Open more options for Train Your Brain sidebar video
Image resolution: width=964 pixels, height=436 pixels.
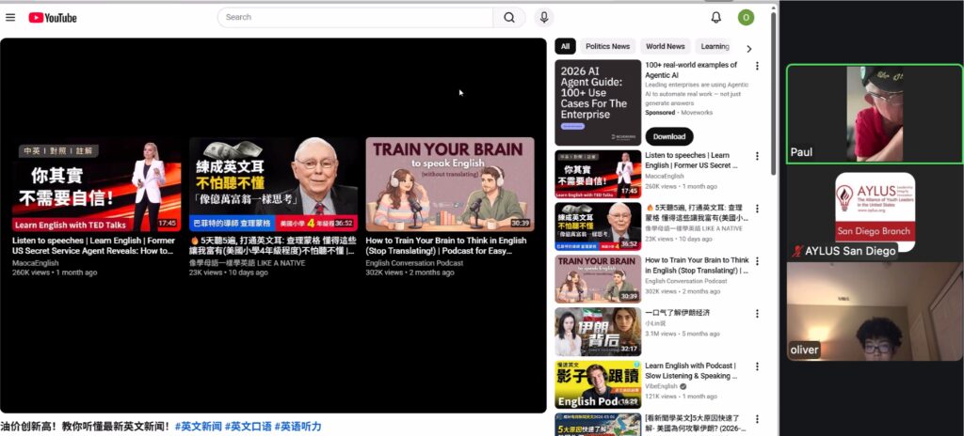pos(757,261)
